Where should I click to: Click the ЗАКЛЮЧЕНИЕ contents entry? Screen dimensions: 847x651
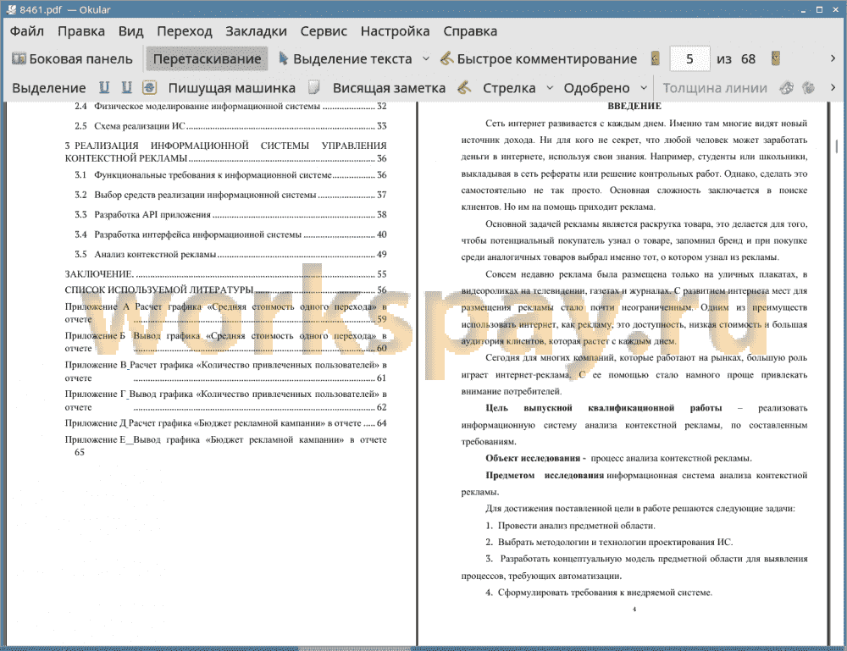pos(226,274)
